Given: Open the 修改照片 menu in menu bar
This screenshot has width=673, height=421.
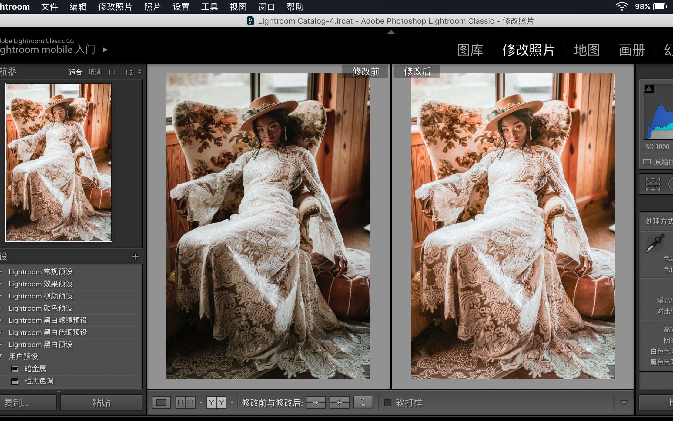Looking at the screenshot, I should [x=115, y=7].
